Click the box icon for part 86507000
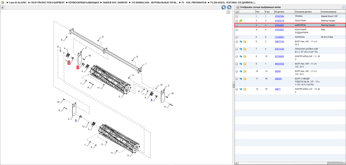Viewport: 346px width, 165px height. click(x=245, y=64)
